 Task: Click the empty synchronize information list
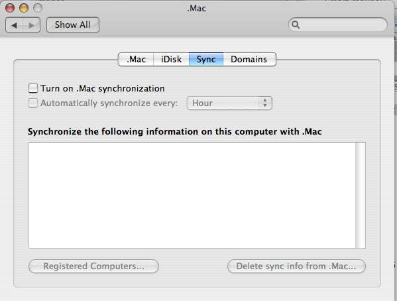coord(192,195)
